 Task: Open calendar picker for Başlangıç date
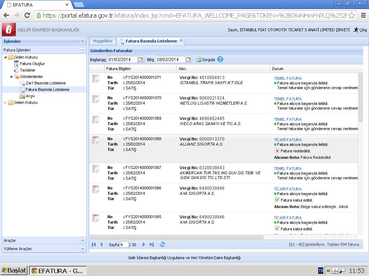coord(141,60)
